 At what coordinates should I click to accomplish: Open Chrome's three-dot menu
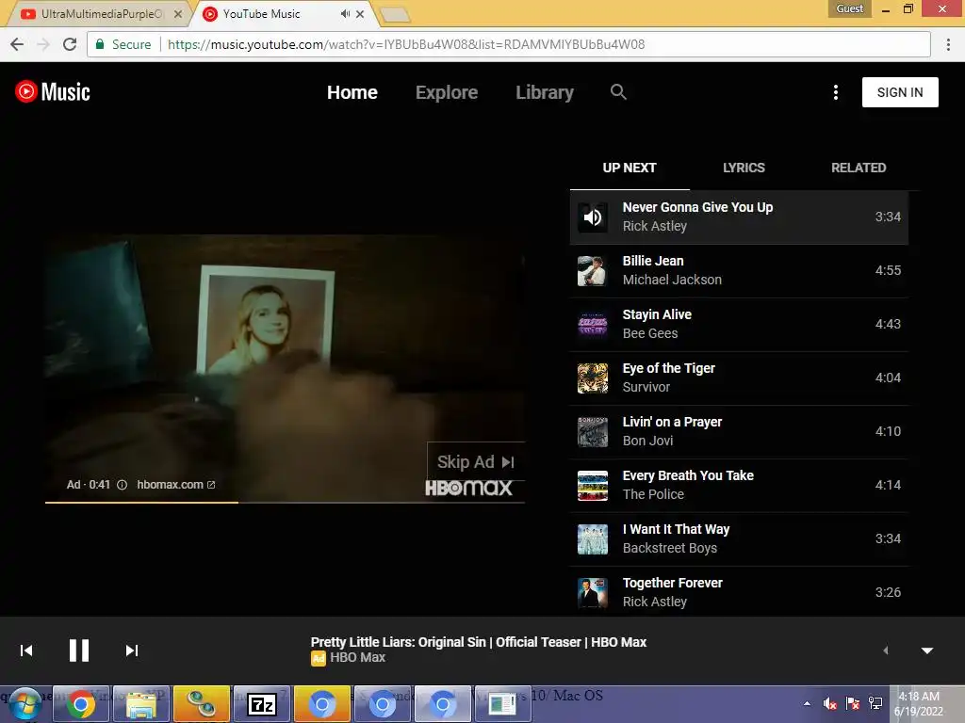click(948, 44)
